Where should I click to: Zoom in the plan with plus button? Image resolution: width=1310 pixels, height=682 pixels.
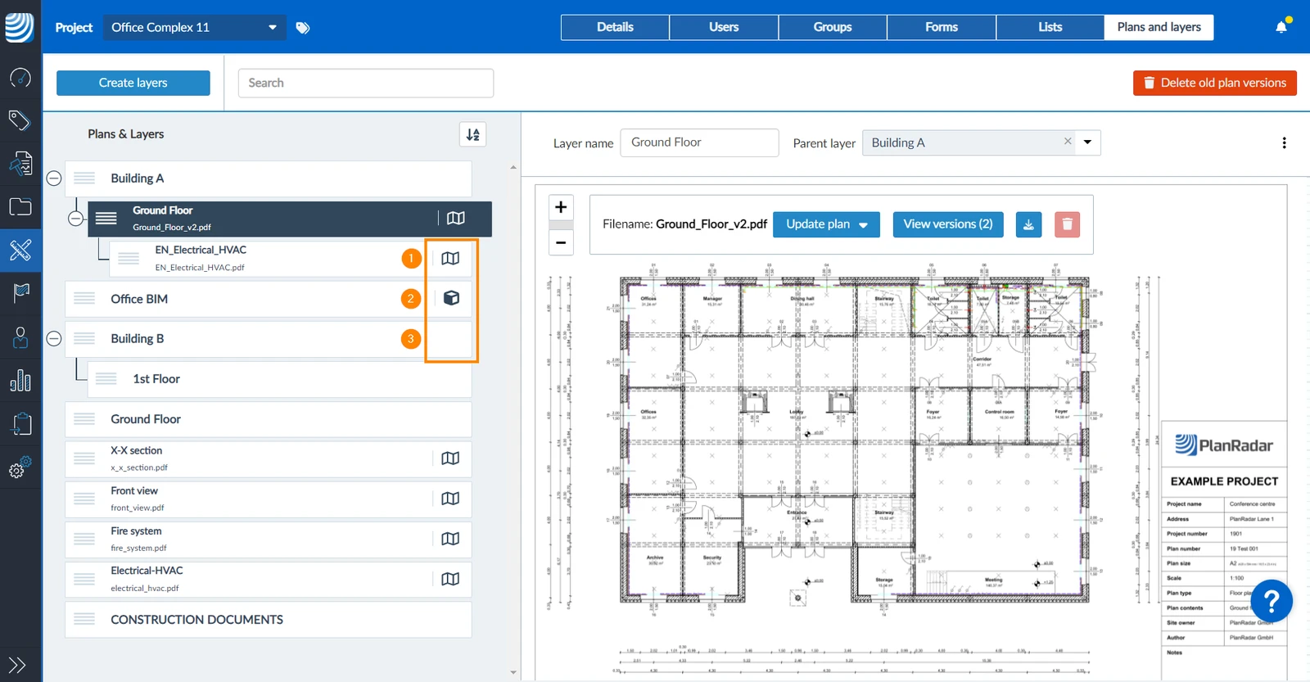(x=561, y=207)
